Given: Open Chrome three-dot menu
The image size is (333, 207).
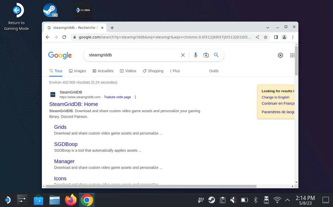Looking at the screenshot, I should click(293, 37).
